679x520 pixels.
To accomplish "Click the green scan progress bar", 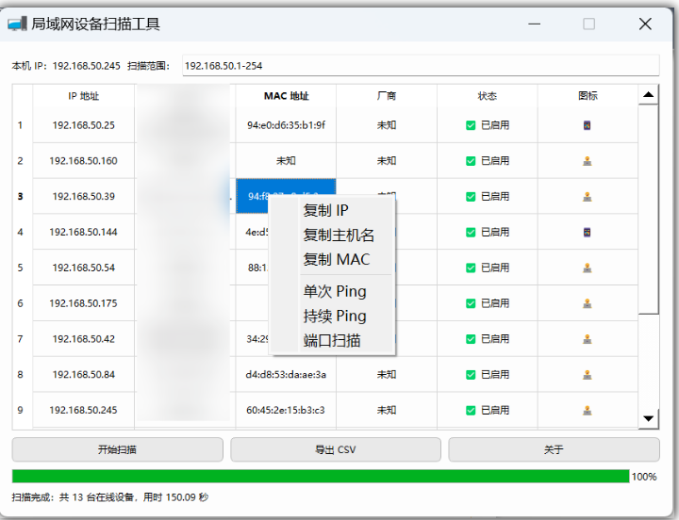I will coord(320,476).
